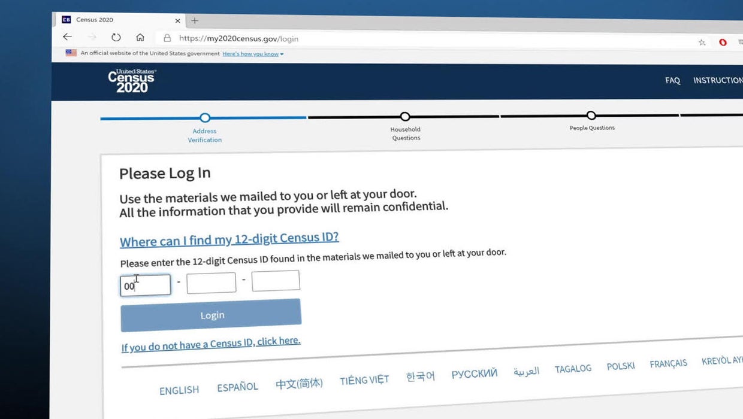This screenshot has width=743, height=419.
Task: Click the third Census ID input box
Action: 276,281
